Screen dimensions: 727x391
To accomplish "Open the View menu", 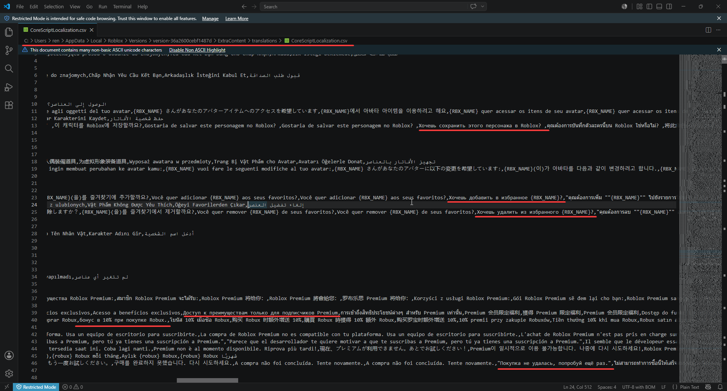I will pos(75,6).
